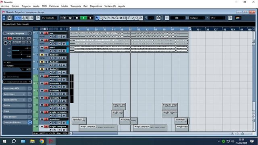Select the Play speaker tool
Screen dimensions: 258x145
point(137,18)
